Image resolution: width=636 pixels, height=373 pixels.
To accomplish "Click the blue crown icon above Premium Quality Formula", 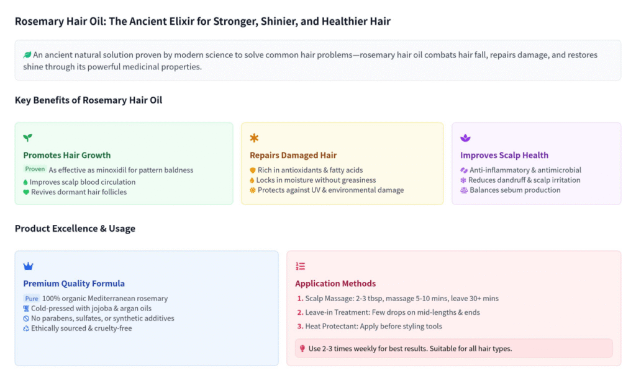I will pyautogui.click(x=28, y=266).
